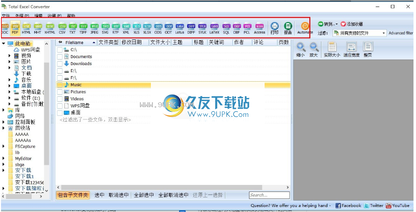Image resolution: width=416 pixels, height=212 pixels.
Task: Expand the 音乐 tree node
Action: click(10, 80)
